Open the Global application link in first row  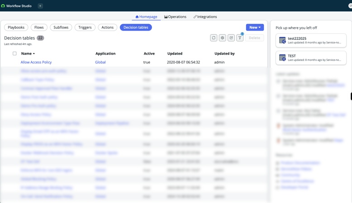[100, 62]
